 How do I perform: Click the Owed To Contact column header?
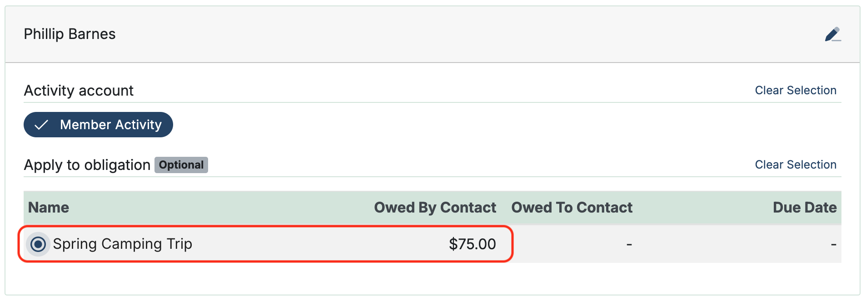click(x=572, y=208)
